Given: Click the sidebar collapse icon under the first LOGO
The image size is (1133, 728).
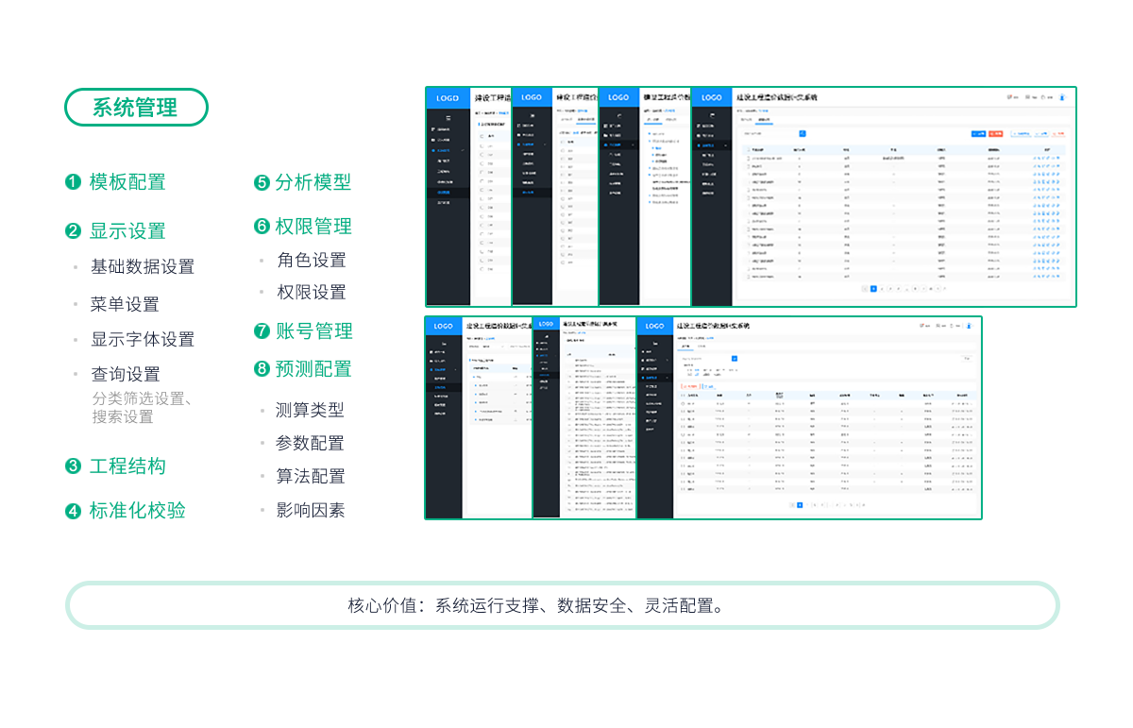Looking at the screenshot, I should 448,117.
